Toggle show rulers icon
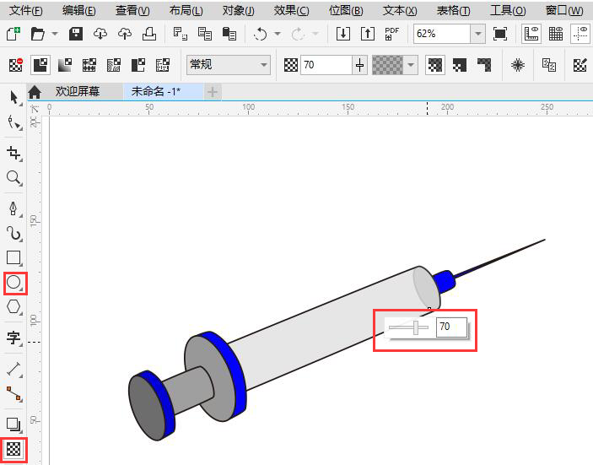Image resolution: width=593 pixels, height=465 pixels. (x=531, y=34)
